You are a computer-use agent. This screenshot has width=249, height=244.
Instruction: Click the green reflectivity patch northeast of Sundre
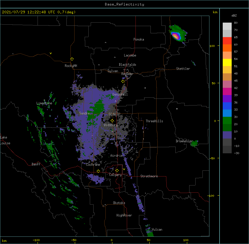coord(99,107)
